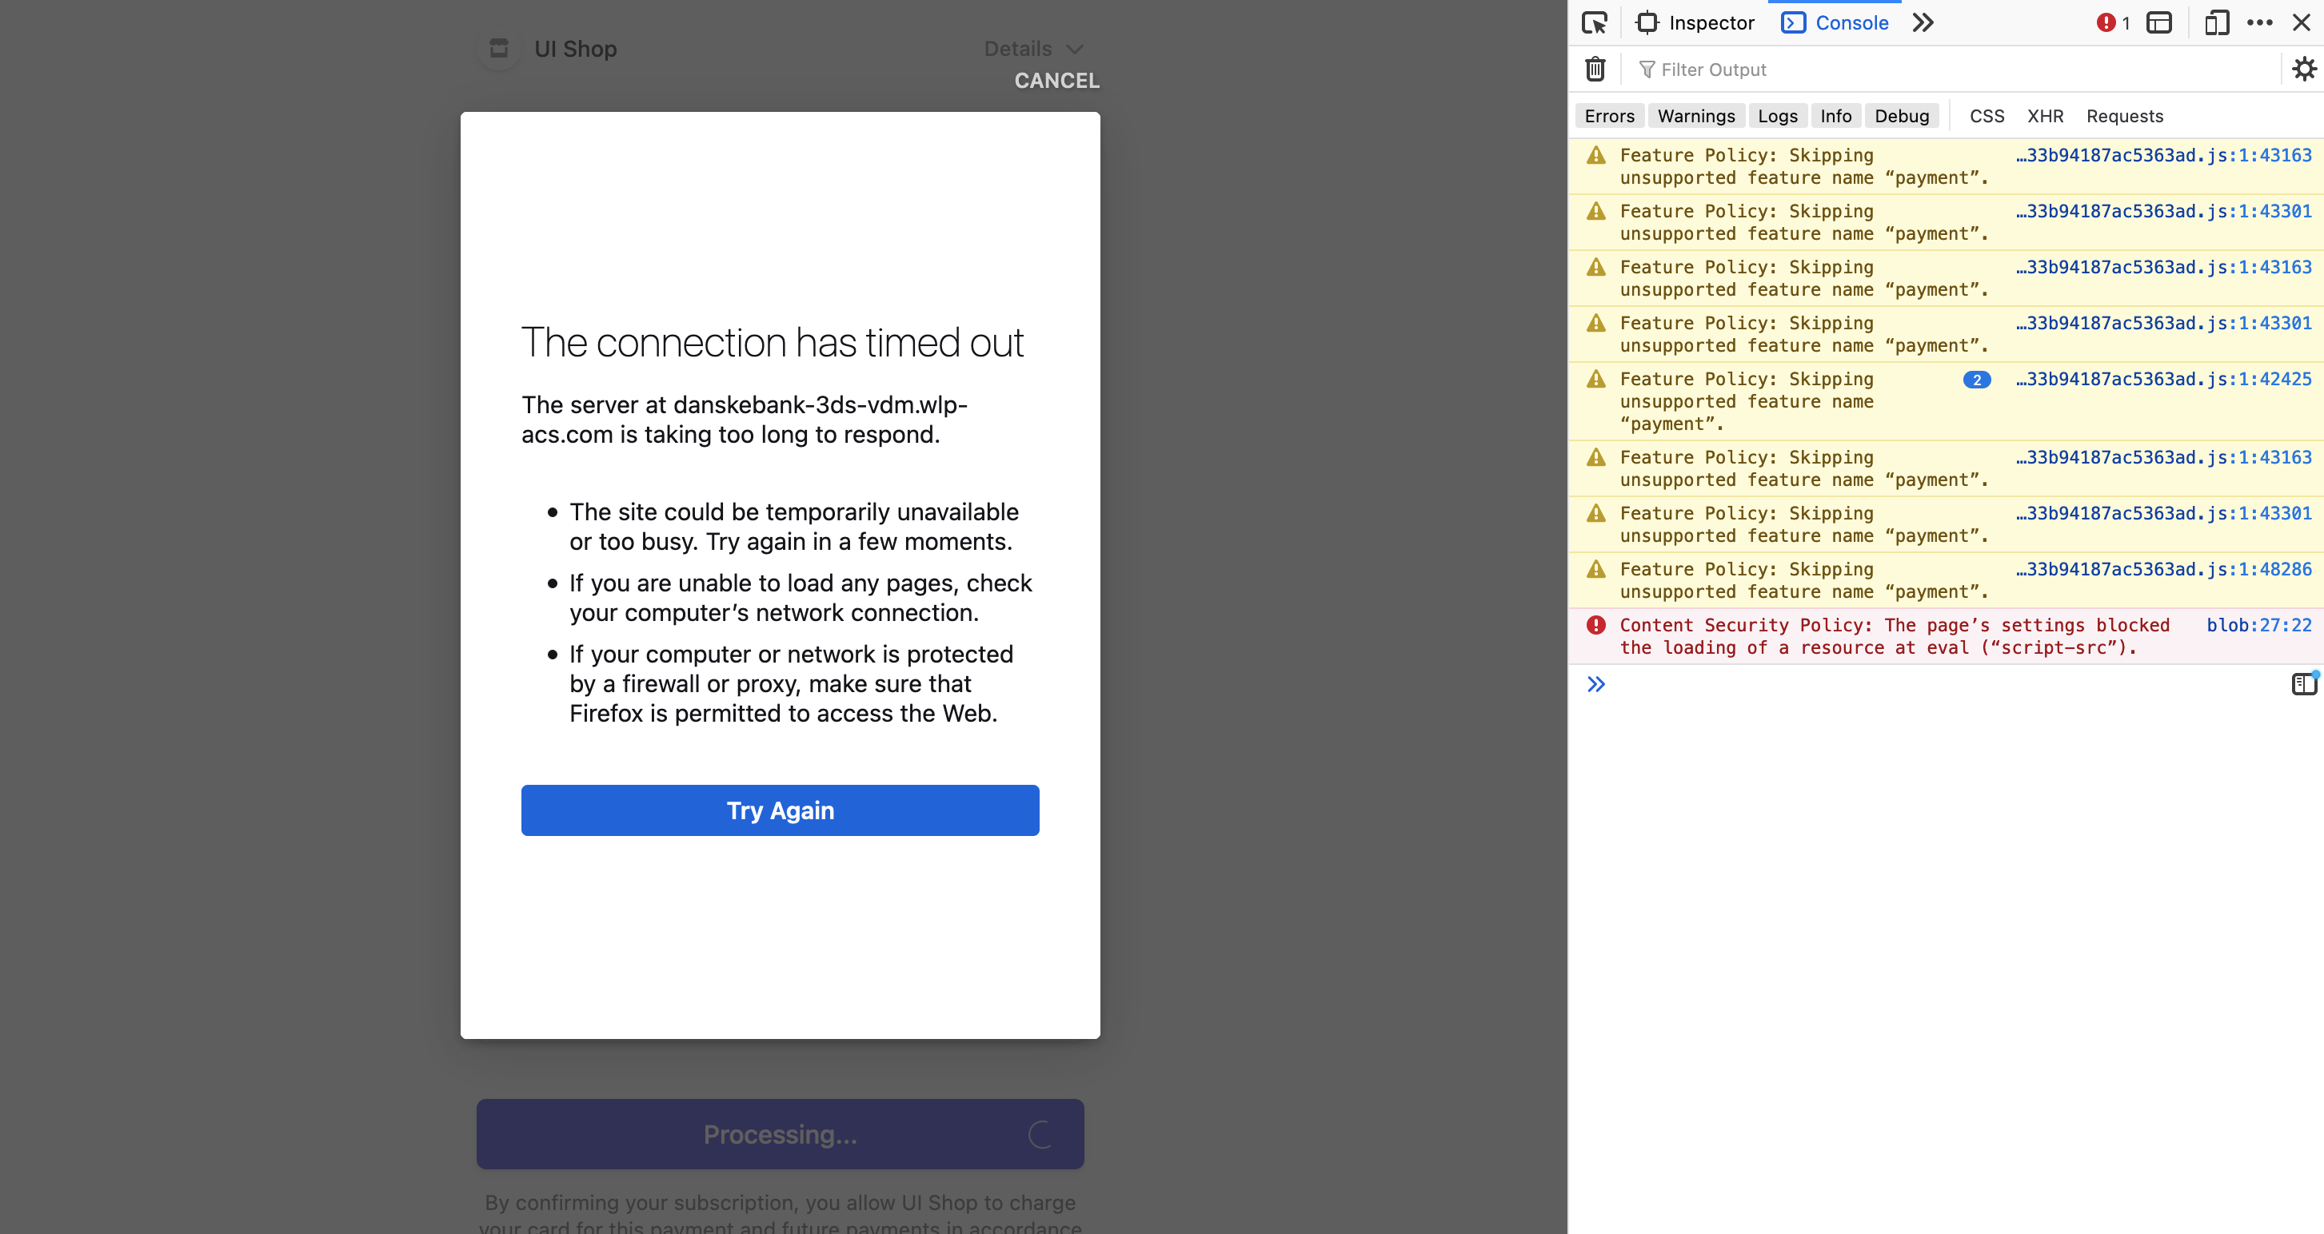Screen dimensions: 2324x1234
Task: Show more devtools tabs chevron
Action: coord(1923,22)
